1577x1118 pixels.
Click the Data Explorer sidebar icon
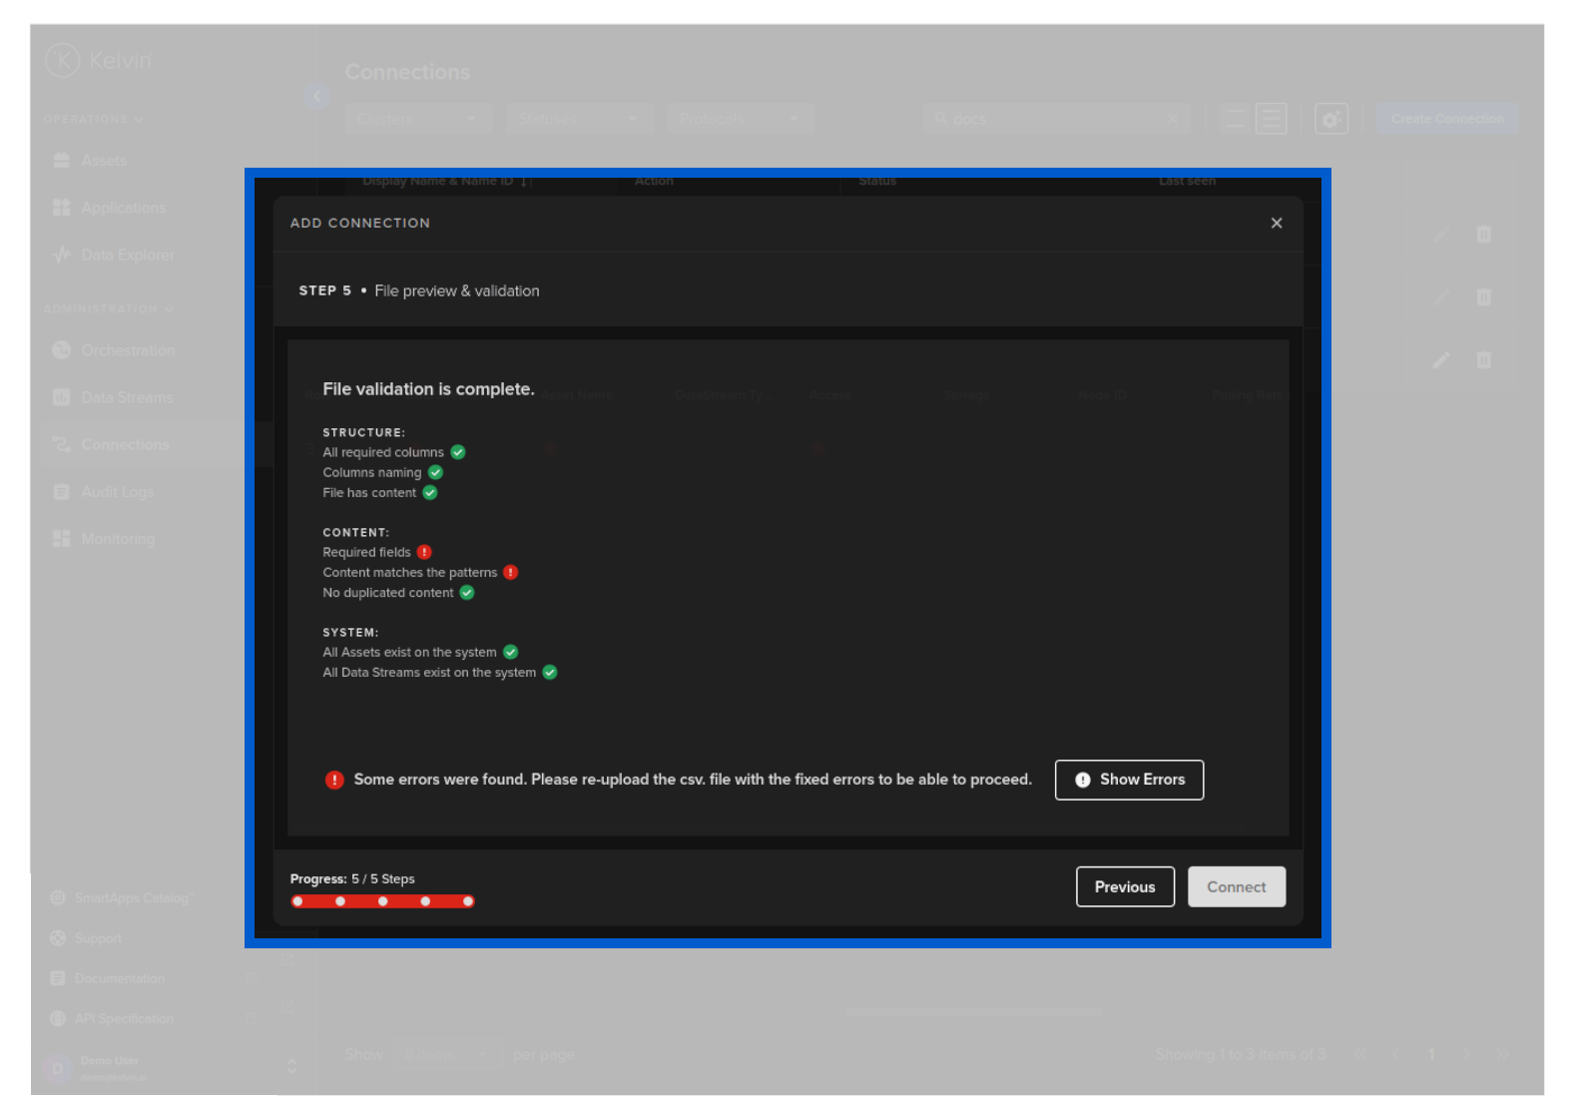click(x=61, y=255)
